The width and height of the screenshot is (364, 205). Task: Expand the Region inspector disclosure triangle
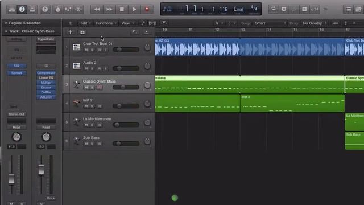pyautogui.click(x=6, y=23)
